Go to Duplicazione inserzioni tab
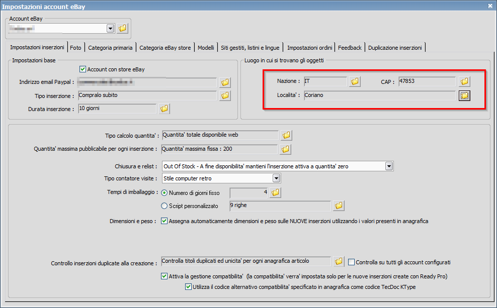Screen dimensions: 497x308 click(395, 48)
